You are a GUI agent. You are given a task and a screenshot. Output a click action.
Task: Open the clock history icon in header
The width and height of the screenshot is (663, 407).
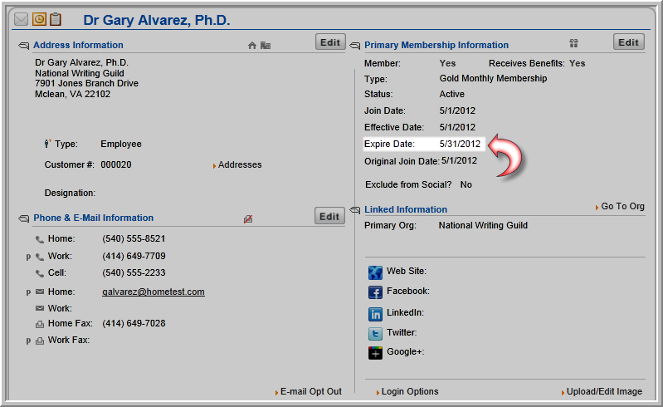[x=39, y=19]
